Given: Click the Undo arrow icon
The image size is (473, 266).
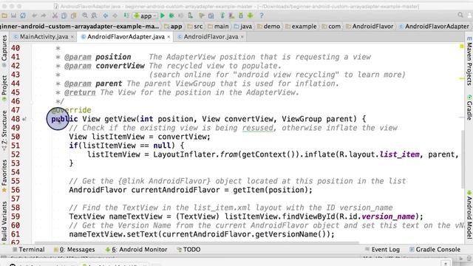Looking at the screenshot, I should pyautogui.click(x=35, y=16).
